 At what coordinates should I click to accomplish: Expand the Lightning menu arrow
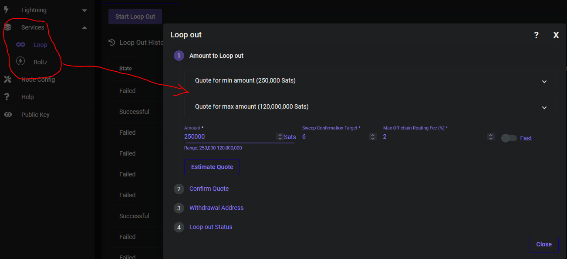pos(84,10)
